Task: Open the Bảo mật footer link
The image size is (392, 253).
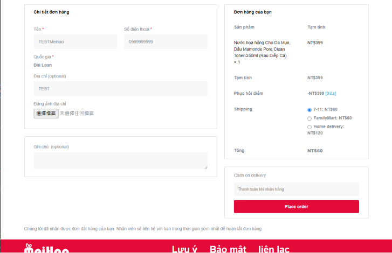Action: pyautogui.click(x=228, y=249)
